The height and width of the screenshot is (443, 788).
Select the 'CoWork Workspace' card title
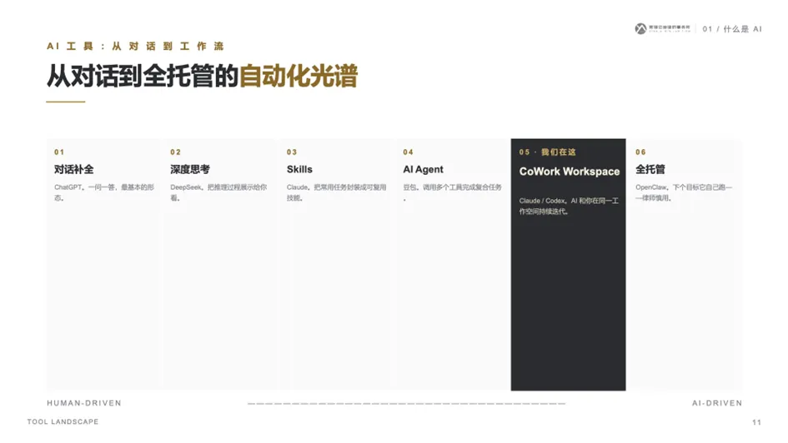pyautogui.click(x=570, y=172)
